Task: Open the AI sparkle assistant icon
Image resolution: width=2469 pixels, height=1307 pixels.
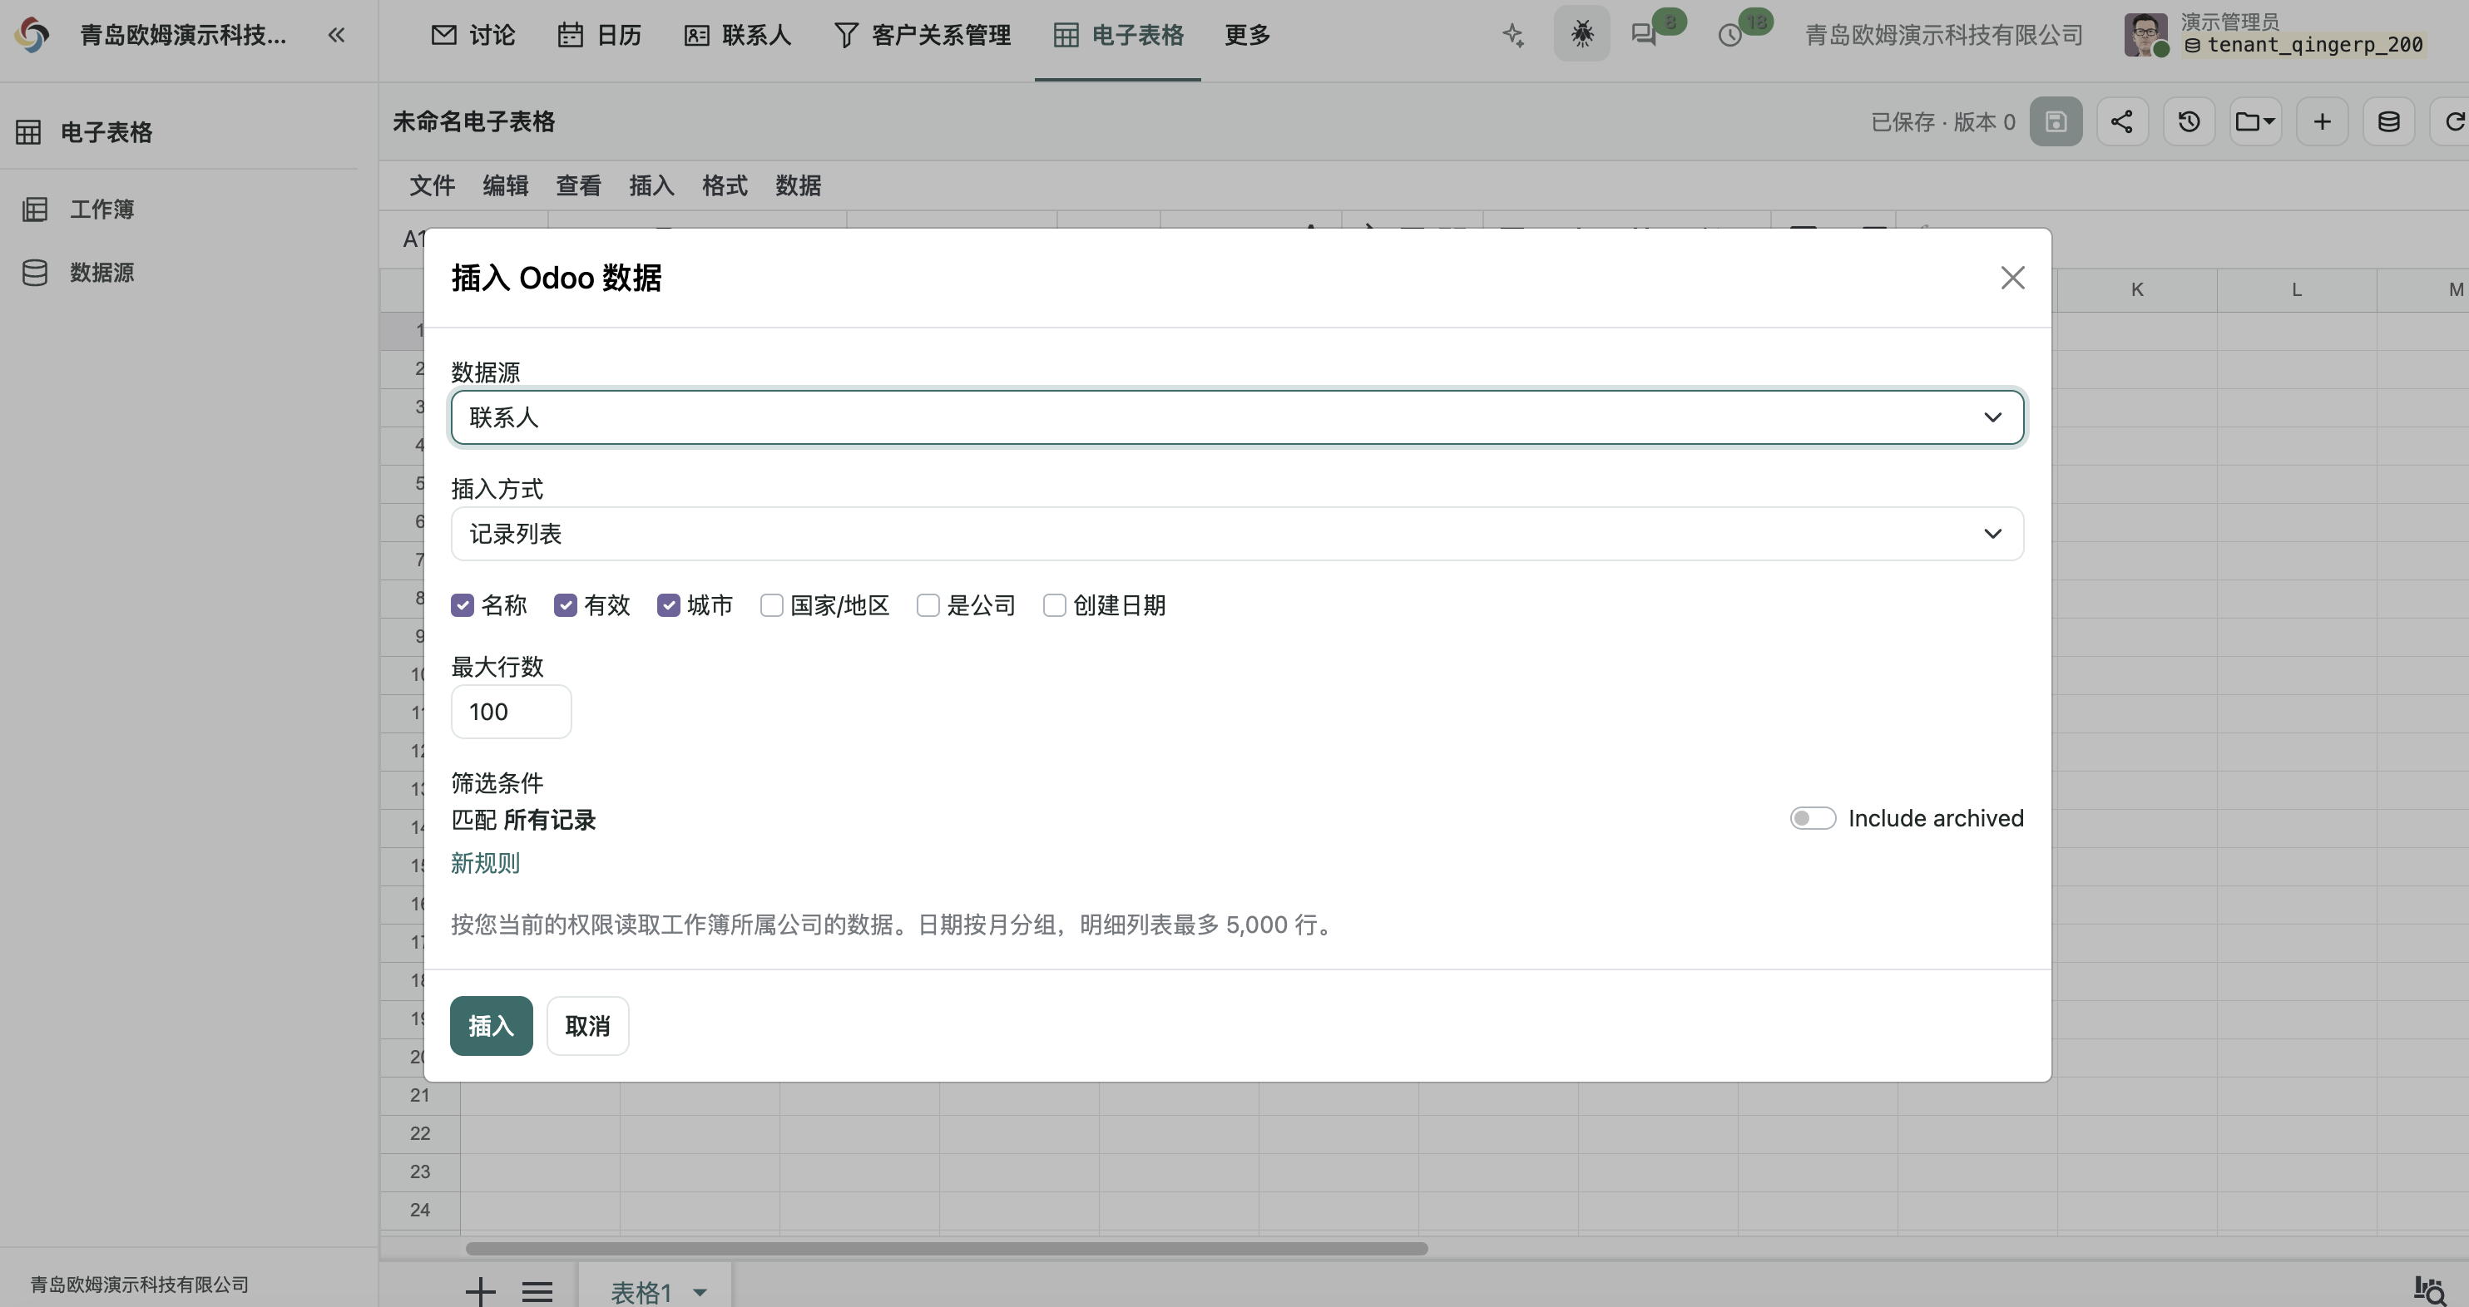Action: pyautogui.click(x=1513, y=36)
